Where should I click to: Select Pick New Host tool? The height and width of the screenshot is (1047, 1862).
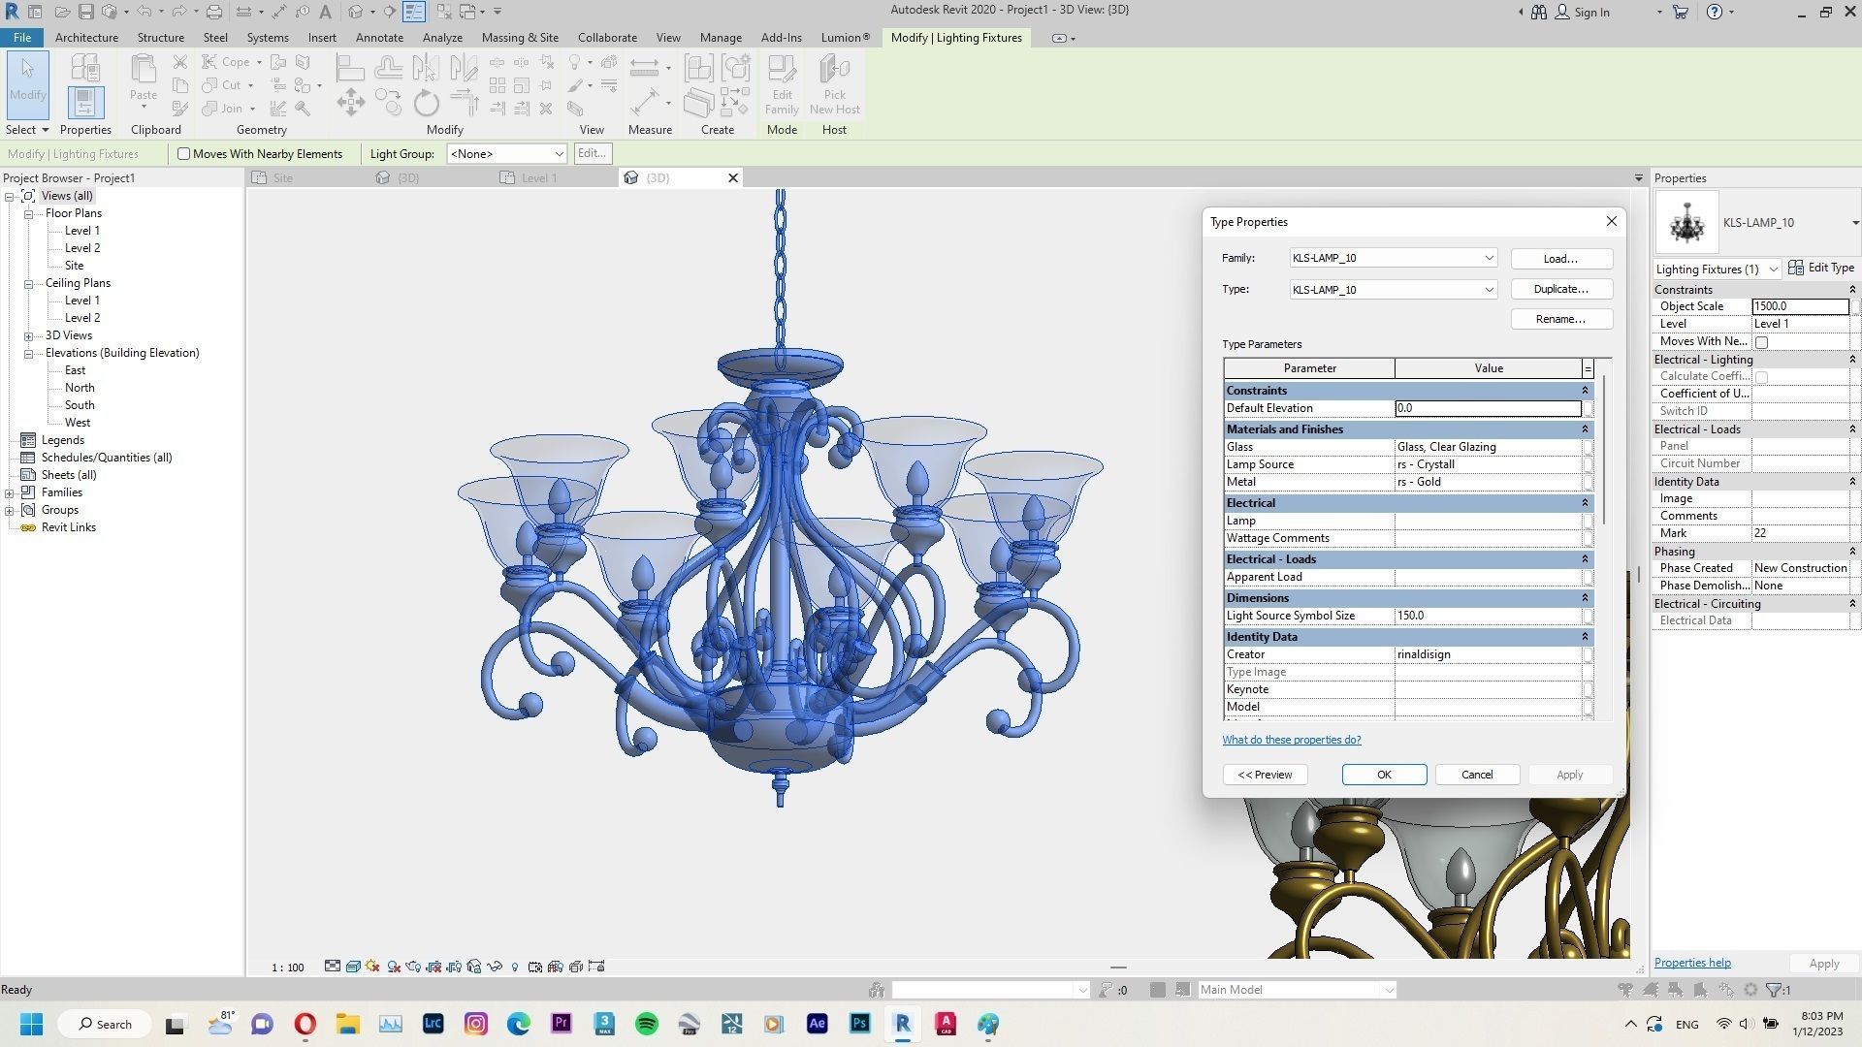tap(834, 87)
